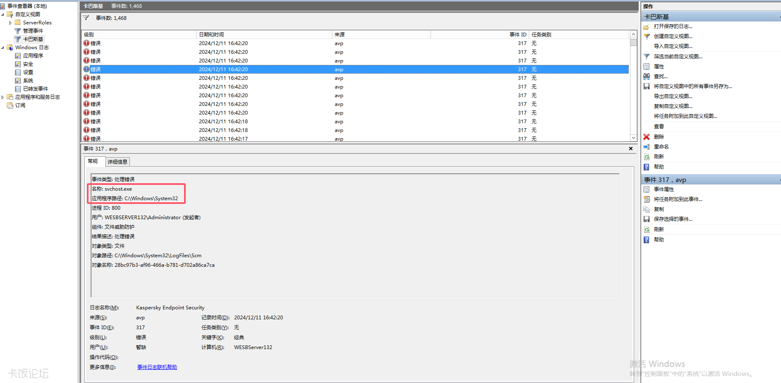Click the save selected events floppy icon
This screenshot has width=781, height=383.
[647, 219]
